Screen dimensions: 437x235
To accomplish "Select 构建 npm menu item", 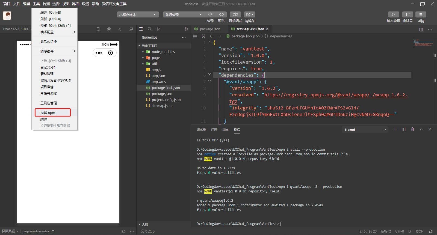I will coord(55,112).
